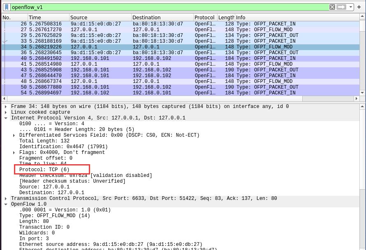The height and width of the screenshot is (250, 366).
Task: Add a filter button with plus icon
Action: coord(359,7)
